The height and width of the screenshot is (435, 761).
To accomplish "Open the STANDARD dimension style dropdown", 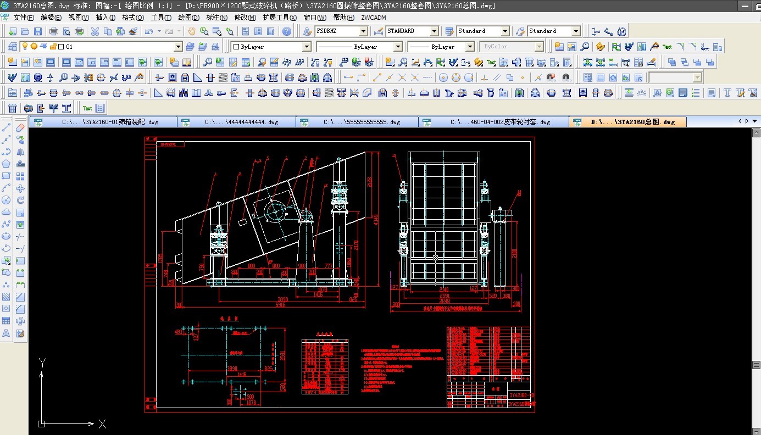I will pyautogui.click(x=434, y=31).
